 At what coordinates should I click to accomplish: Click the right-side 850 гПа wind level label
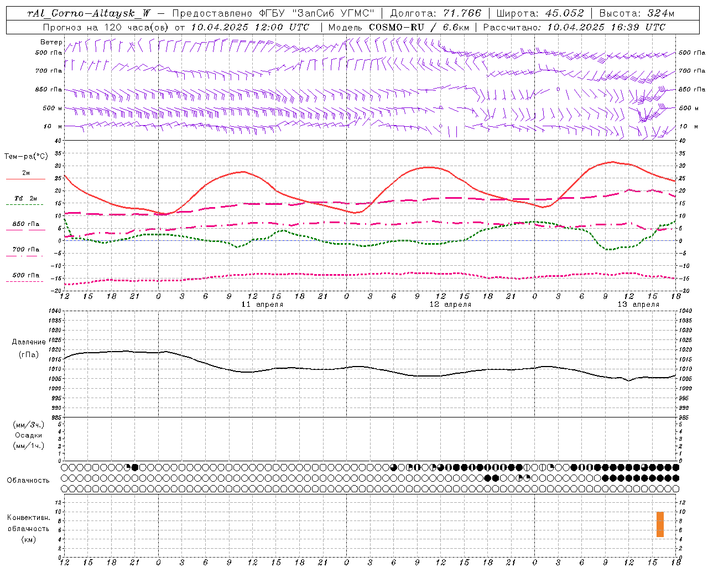pyautogui.click(x=692, y=89)
